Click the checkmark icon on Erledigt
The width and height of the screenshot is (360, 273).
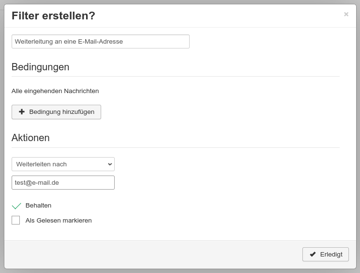point(313,255)
